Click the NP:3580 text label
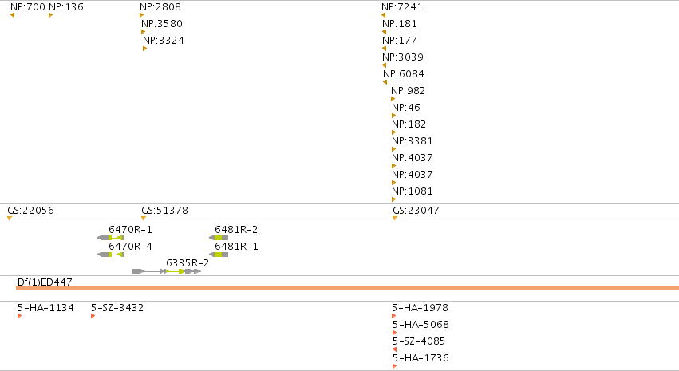 coord(162,24)
